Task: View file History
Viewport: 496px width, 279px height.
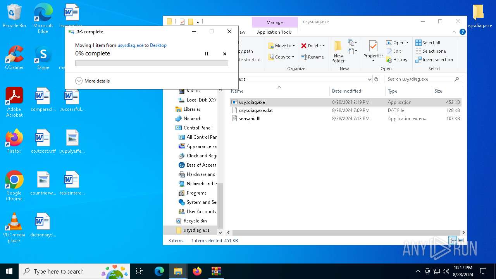Action: [397, 60]
